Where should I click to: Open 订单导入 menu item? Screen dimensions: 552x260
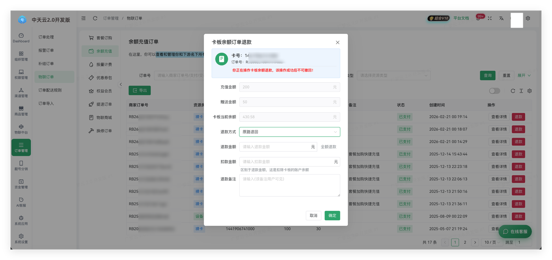[54, 103]
